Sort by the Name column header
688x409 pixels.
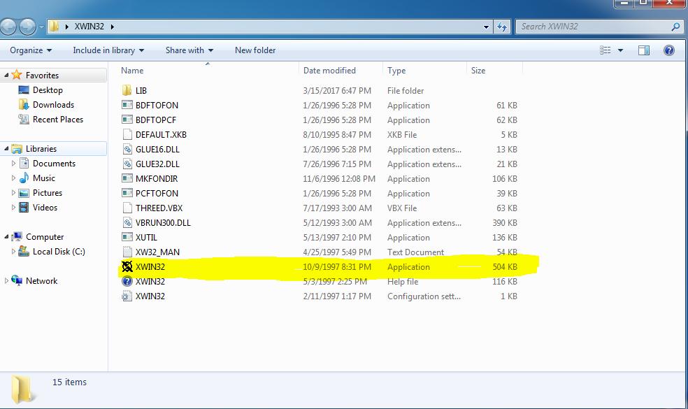(x=132, y=70)
